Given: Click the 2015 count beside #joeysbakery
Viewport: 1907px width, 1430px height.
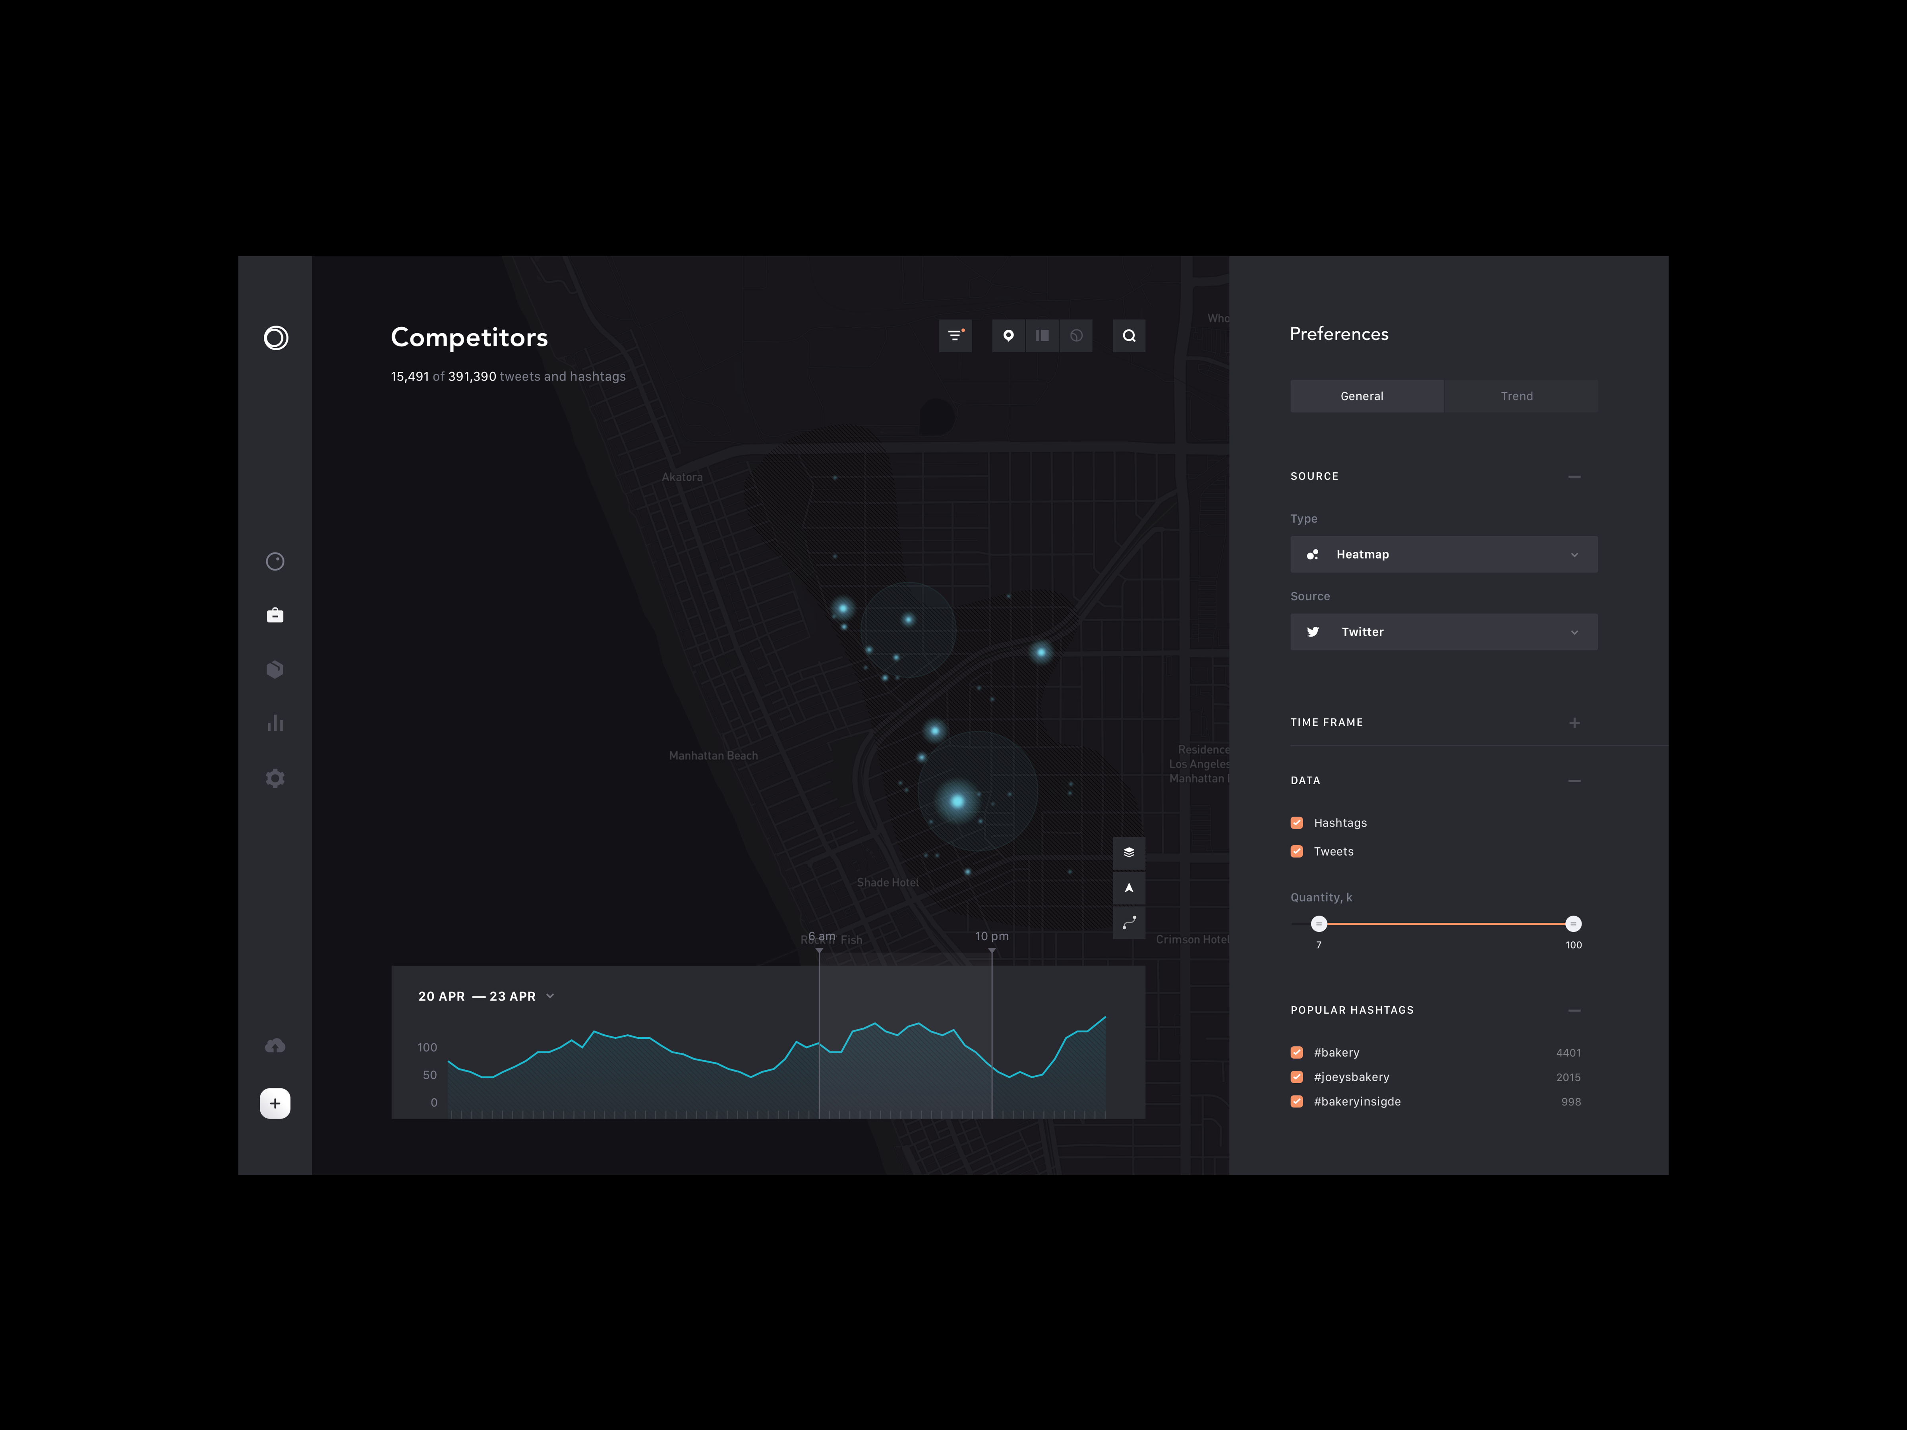Looking at the screenshot, I should point(1568,1077).
